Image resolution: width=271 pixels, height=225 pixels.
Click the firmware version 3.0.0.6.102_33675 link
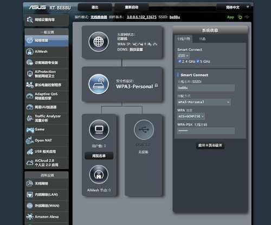(x=141, y=17)
